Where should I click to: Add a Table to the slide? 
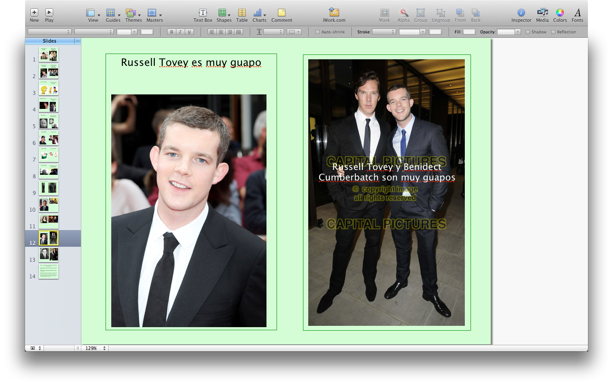[242, 13]
